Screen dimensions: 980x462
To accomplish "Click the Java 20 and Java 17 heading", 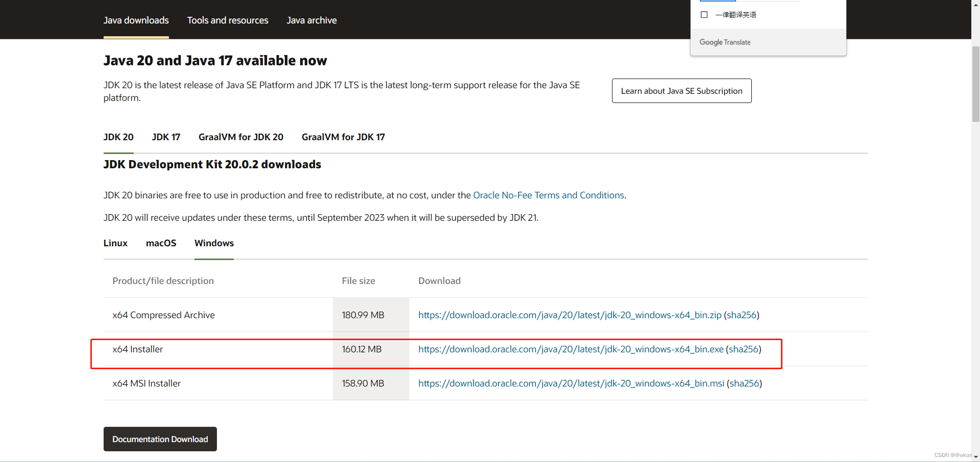I will pyautogui.click(x=215, y=61).
